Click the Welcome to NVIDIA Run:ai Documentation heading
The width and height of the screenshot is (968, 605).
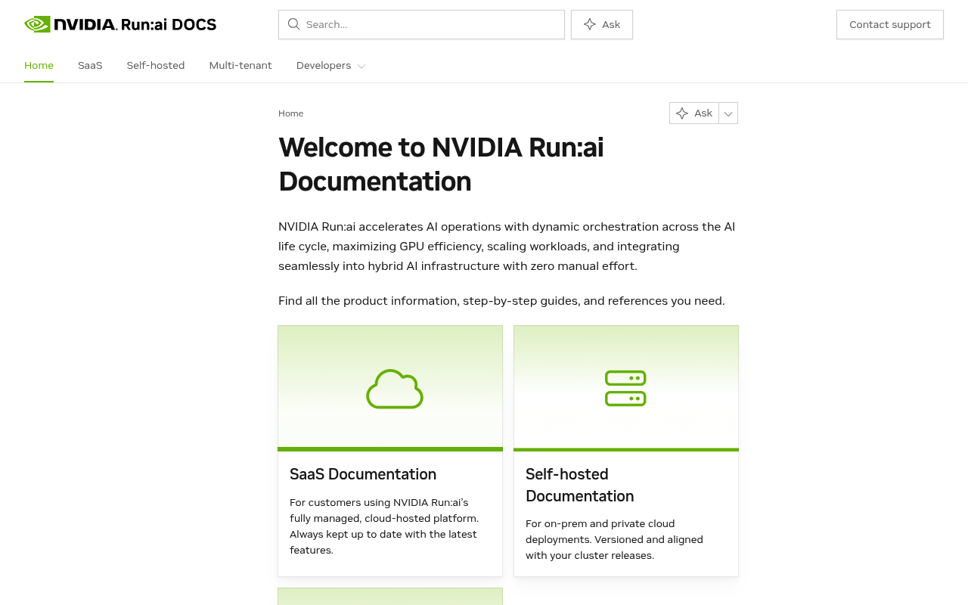point(441,164)
